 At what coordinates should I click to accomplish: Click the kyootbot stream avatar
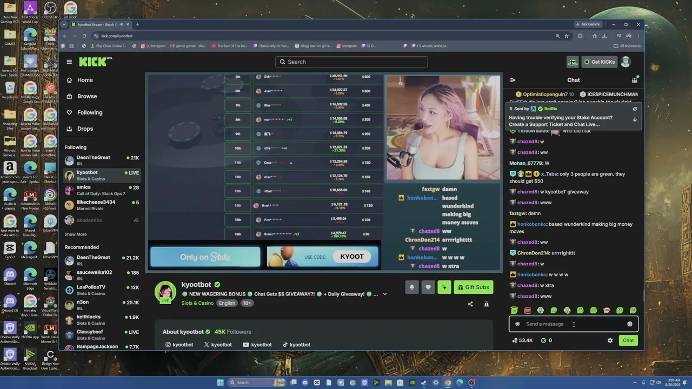tap(165, 292)
